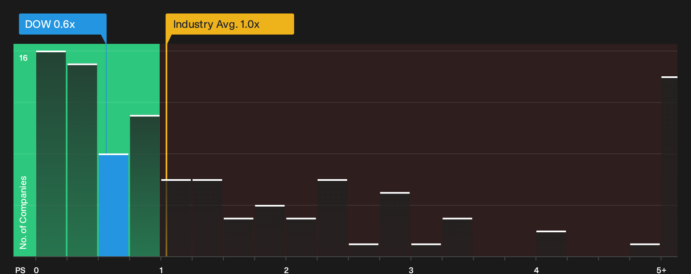
Task: Click the '16' y-axis value
Action: (23, 58)
